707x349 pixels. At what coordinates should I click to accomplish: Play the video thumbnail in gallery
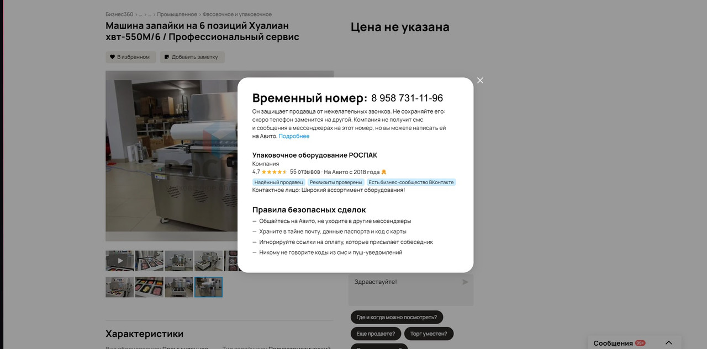[119, 261]
